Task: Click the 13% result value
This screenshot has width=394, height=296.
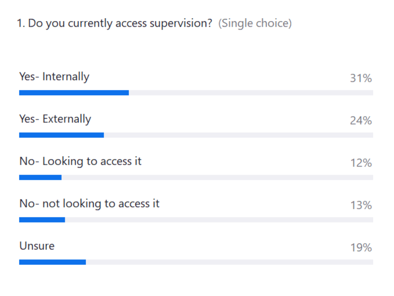Action: coord(361,205)
